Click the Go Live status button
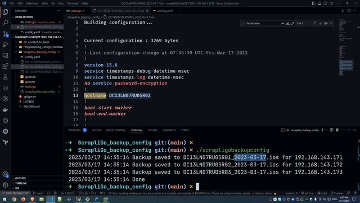 (308, 193)
